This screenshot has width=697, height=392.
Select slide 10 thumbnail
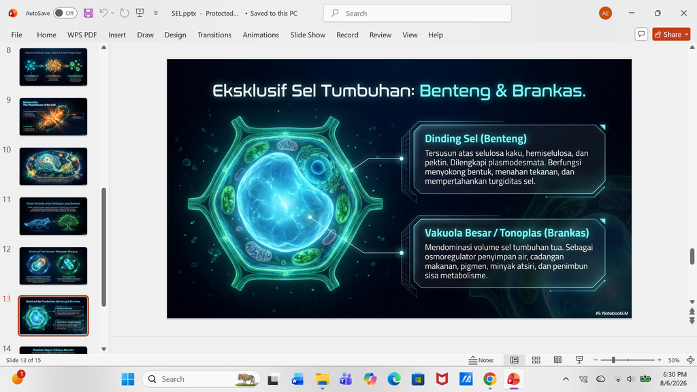(53, 166)
